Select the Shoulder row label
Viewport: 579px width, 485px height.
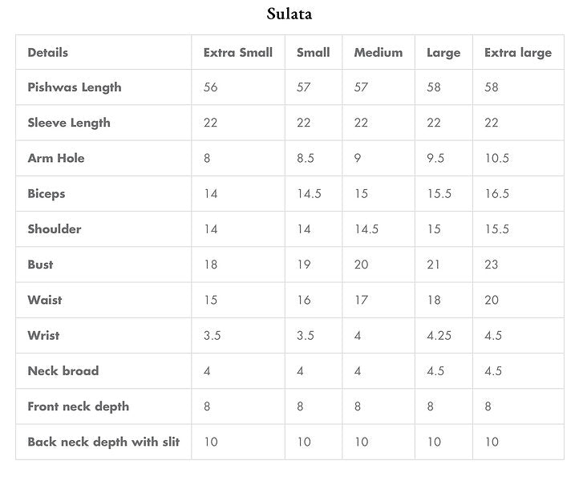(x=55, y=229)
